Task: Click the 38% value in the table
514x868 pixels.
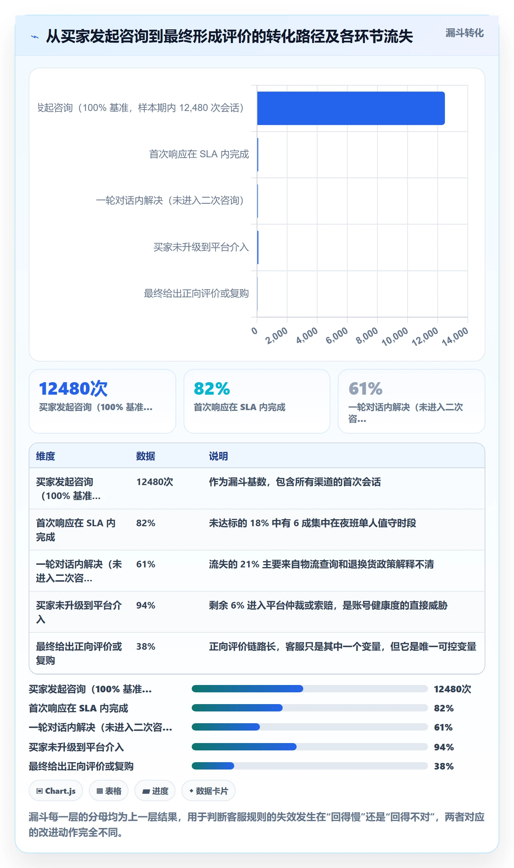Action: click(x=146, y=646)
